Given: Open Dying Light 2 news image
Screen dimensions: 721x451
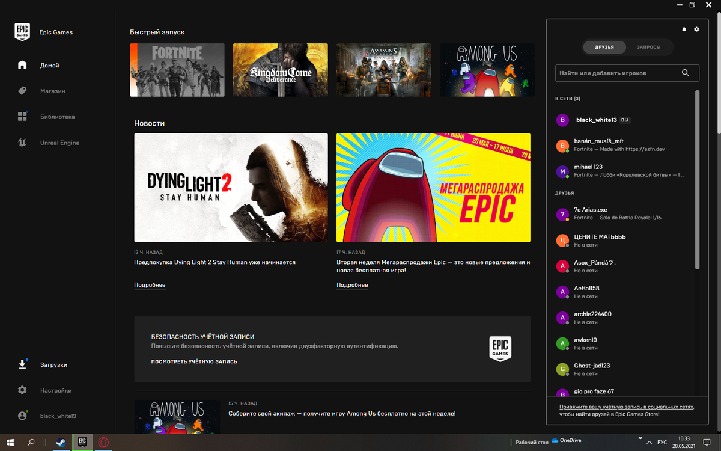Looking at the screenshot, I should 231,188.
